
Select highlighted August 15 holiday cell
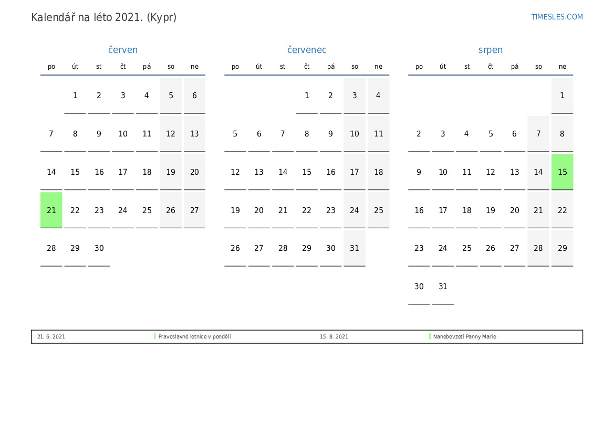[562, 172]
